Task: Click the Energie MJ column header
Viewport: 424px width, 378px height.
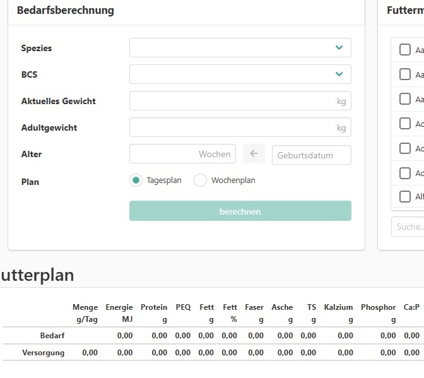Action: [119, 313]
